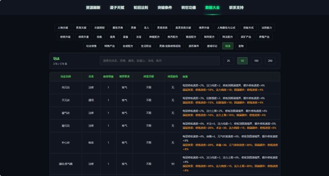
Task: Click the 90 悟性 value cell
Action: tap(173, 164)
